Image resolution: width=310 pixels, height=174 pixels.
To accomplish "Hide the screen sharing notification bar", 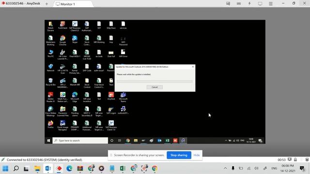I will click(197, 155).
